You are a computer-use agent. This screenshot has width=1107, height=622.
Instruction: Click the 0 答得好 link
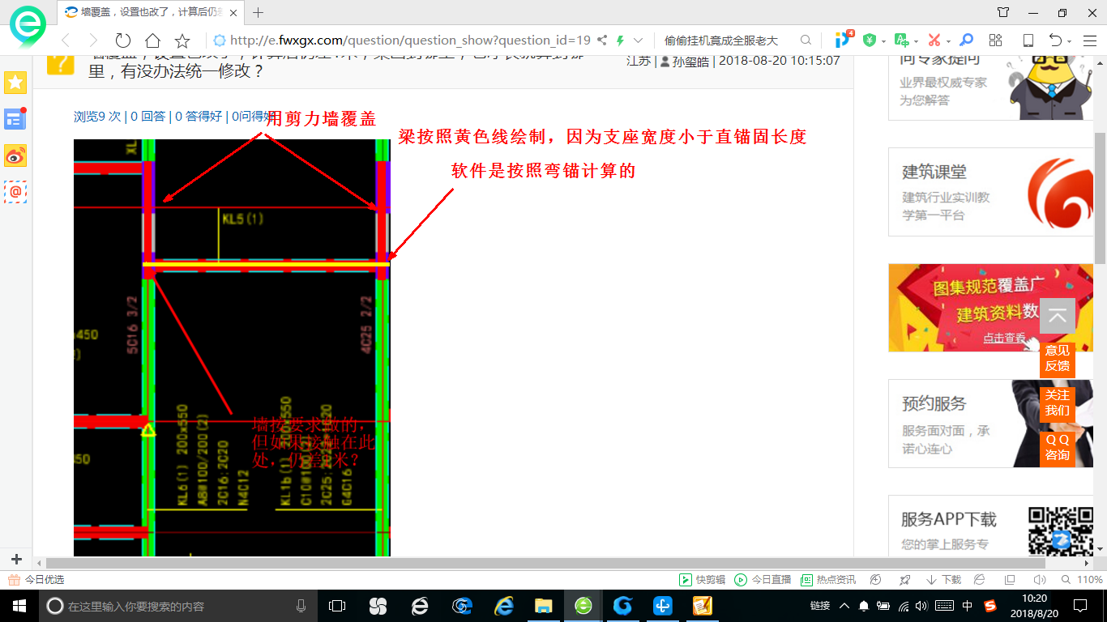[x=199, y=117]
